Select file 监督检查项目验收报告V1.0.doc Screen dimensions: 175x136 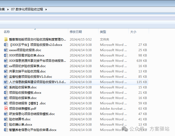coord(31,77)
